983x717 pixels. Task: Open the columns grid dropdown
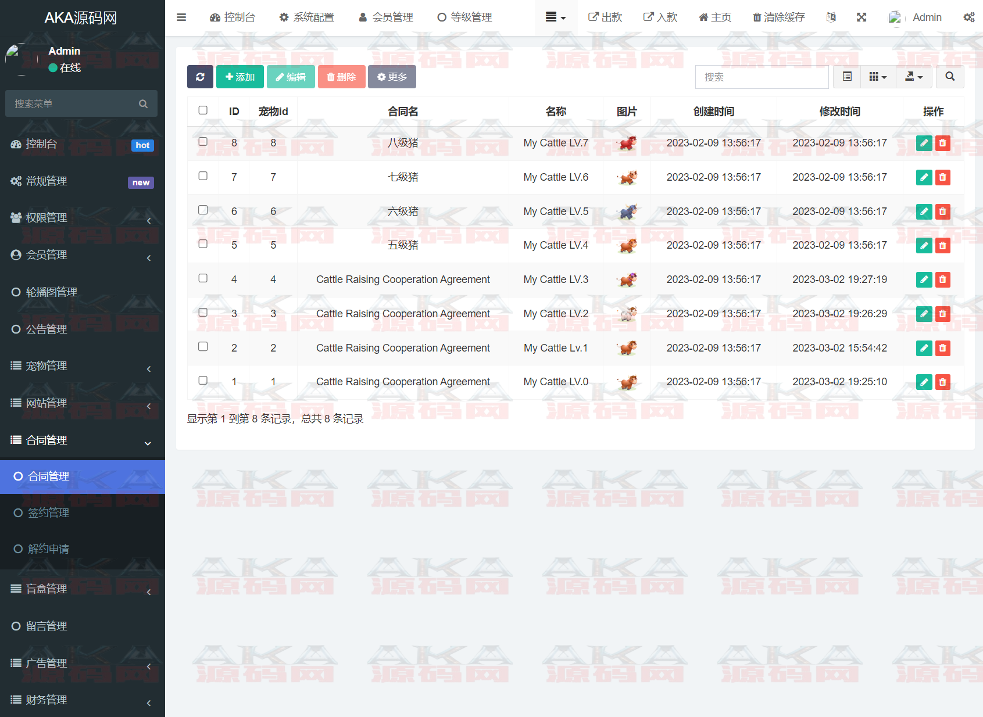877,77
